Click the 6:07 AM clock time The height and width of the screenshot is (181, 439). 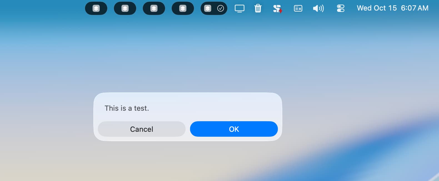tap(415, 8)
